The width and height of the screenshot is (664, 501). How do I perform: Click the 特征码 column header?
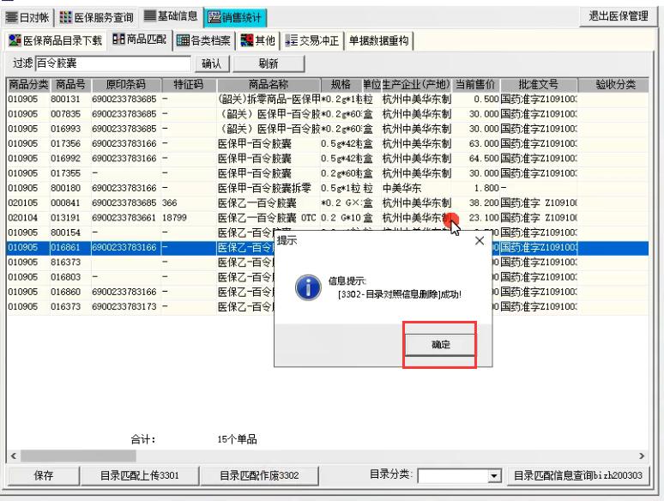189,85
